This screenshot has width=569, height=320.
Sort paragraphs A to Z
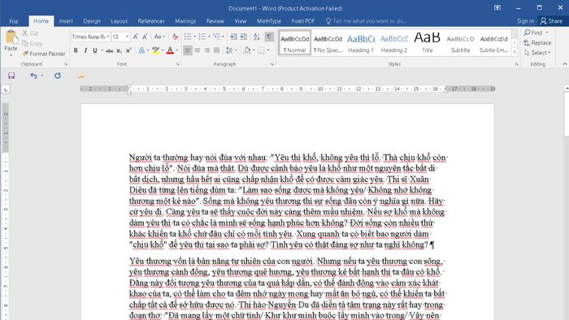(257, 37)
